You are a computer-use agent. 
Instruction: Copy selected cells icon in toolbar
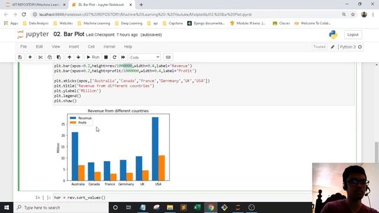50,57
